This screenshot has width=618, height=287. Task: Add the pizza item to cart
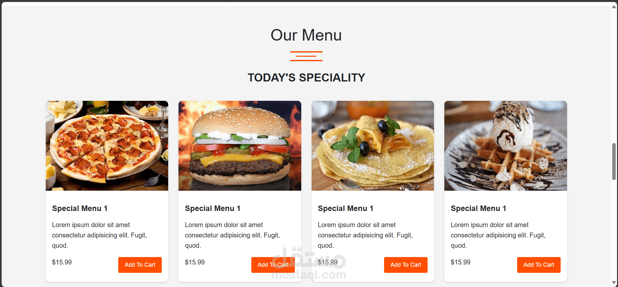coord(140,265)
